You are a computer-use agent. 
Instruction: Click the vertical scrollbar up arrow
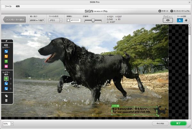tap(189, 26)
